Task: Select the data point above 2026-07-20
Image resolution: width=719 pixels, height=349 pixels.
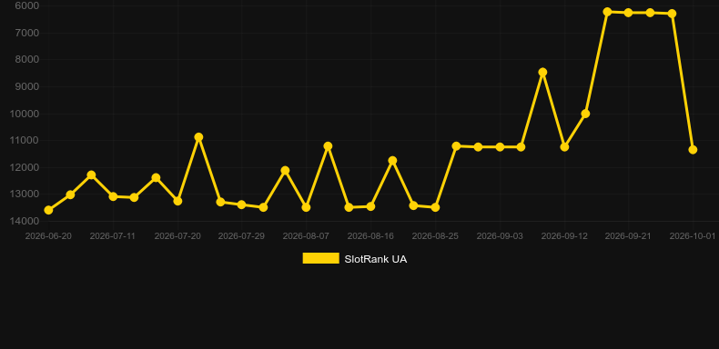Action: point(177,201)
